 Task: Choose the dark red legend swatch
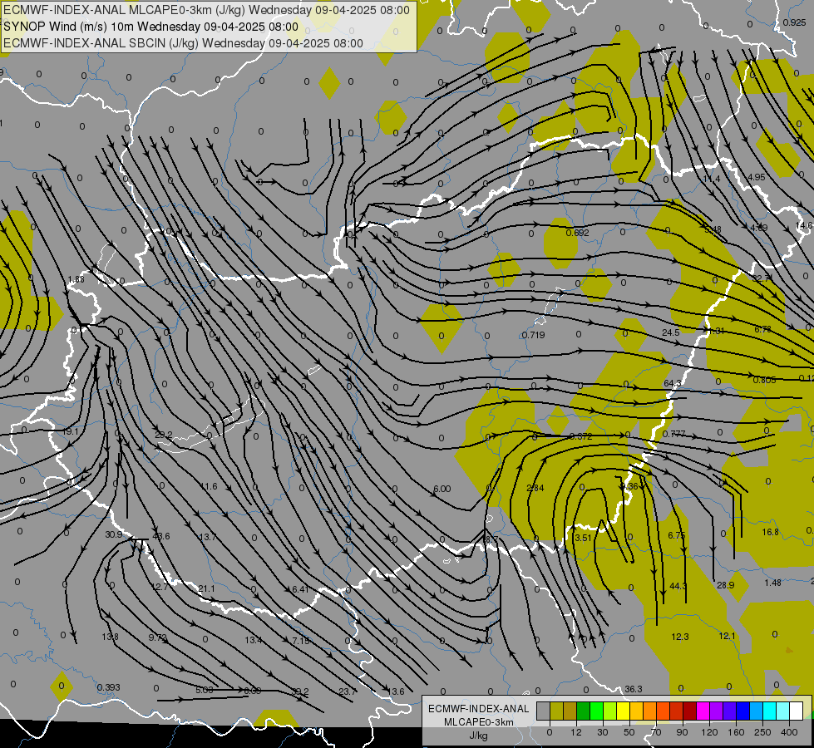tap(689, 711)
